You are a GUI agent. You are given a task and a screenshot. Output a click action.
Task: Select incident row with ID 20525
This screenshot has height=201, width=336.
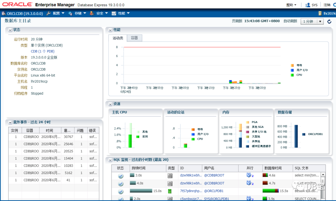tap(54, 151)
